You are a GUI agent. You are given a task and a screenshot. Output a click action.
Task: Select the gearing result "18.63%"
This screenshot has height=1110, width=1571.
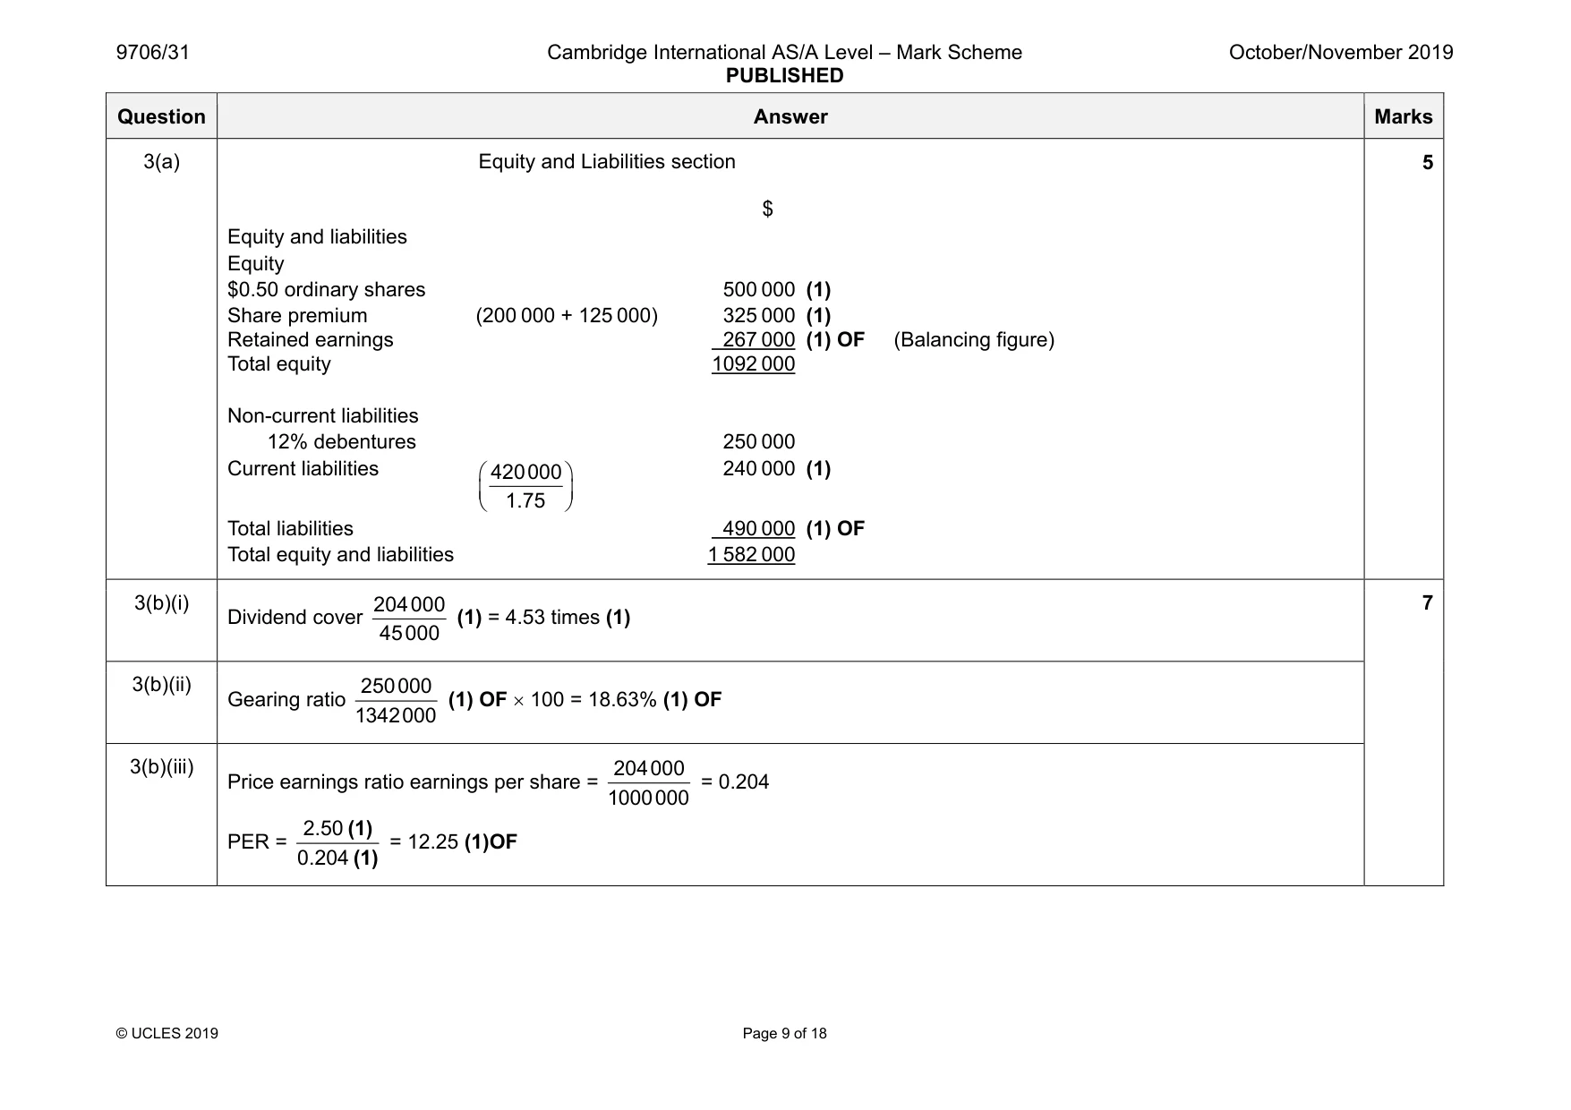tap(622, 700)
